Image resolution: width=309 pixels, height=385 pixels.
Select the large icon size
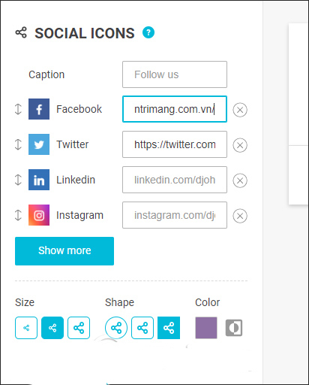[x=79, y=328]
